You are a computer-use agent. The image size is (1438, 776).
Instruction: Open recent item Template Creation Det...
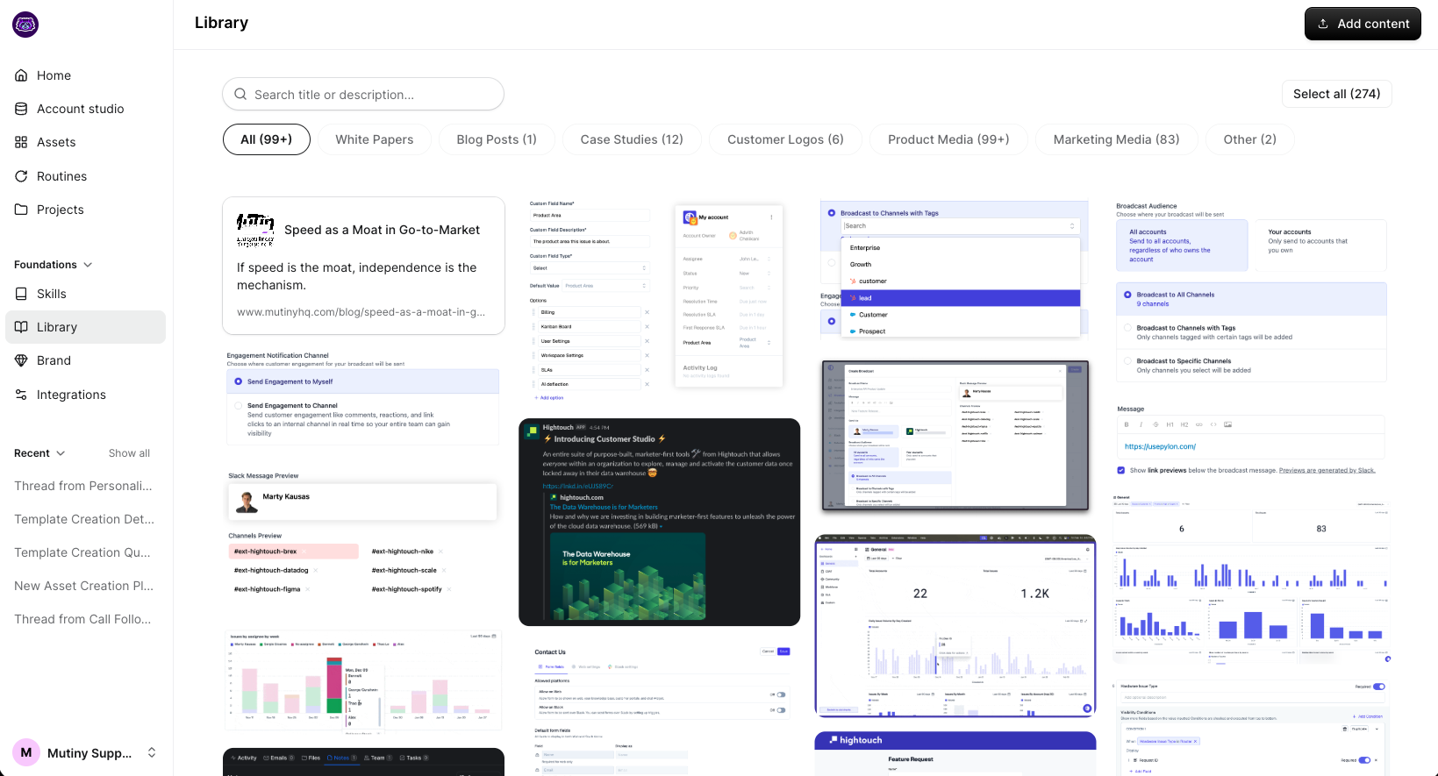(84, 519)
